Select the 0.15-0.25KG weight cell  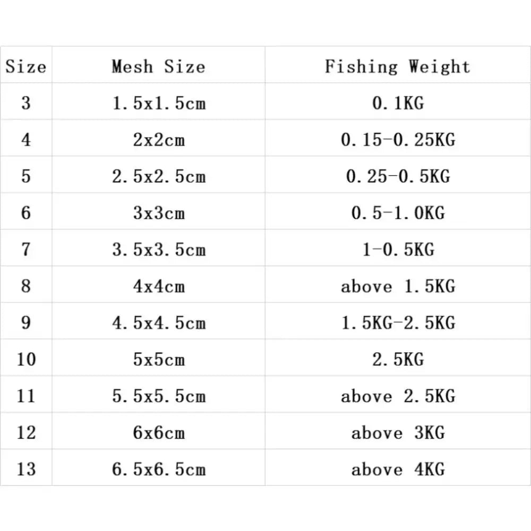398,140
